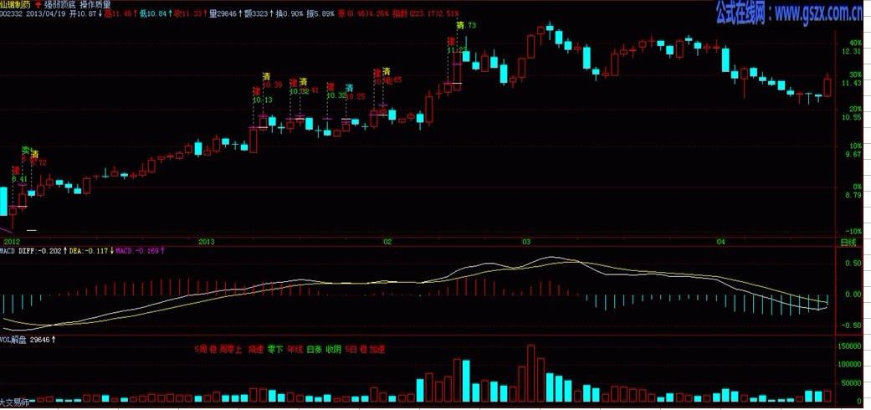Image resolution: width=871 pixels, height=410 pixels.
Task: Click the tallest red volume bar
Action: [531, 373]
